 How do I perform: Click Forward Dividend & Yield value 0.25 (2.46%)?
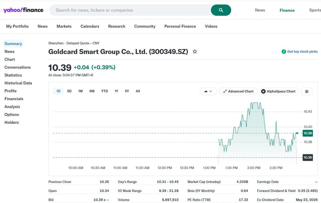308,191
